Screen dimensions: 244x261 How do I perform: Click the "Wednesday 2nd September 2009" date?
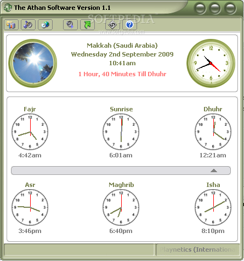122,54
